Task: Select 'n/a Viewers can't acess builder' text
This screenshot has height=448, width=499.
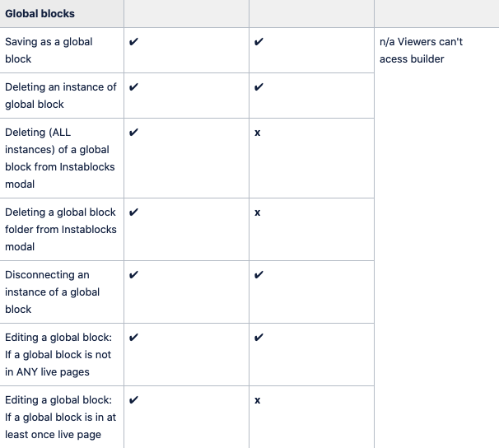Action: point(421,50)
